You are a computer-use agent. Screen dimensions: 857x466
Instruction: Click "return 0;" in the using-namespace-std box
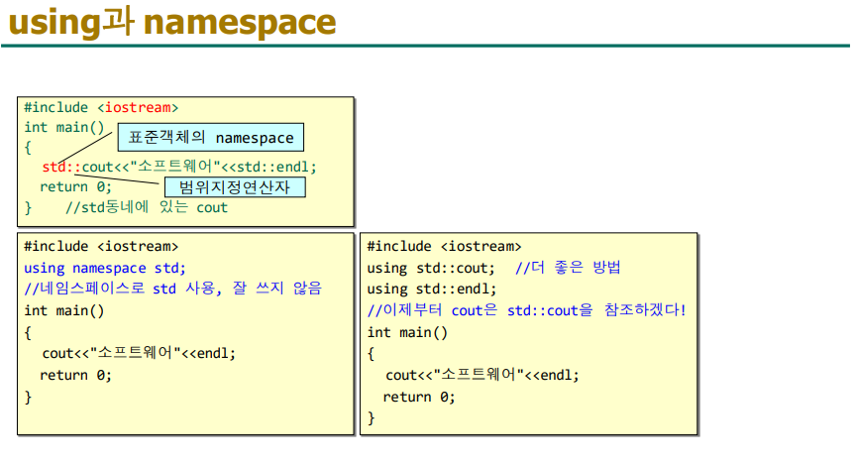[x=75, y=375]
